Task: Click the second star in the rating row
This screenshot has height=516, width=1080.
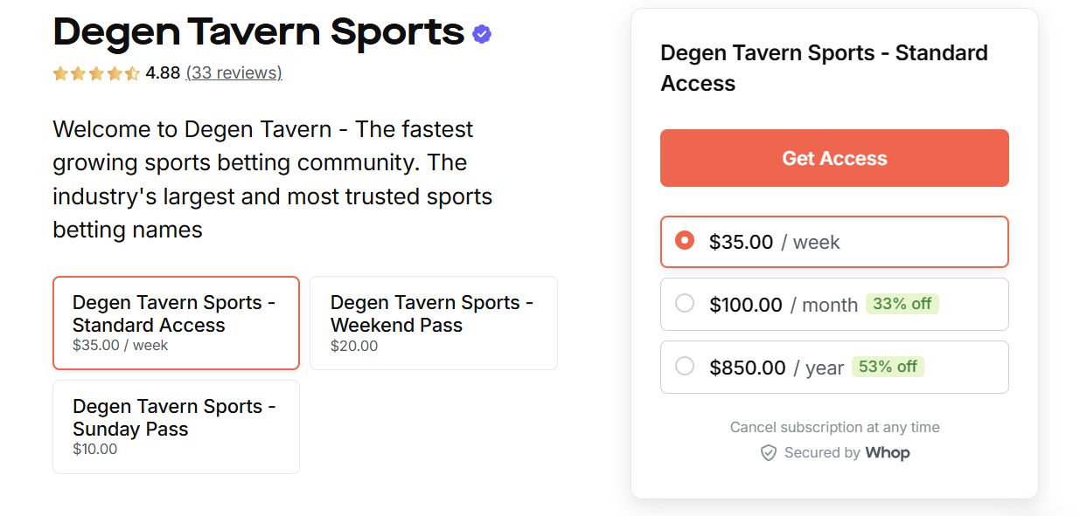Action: pyautogui.click(x=78, y=73)
